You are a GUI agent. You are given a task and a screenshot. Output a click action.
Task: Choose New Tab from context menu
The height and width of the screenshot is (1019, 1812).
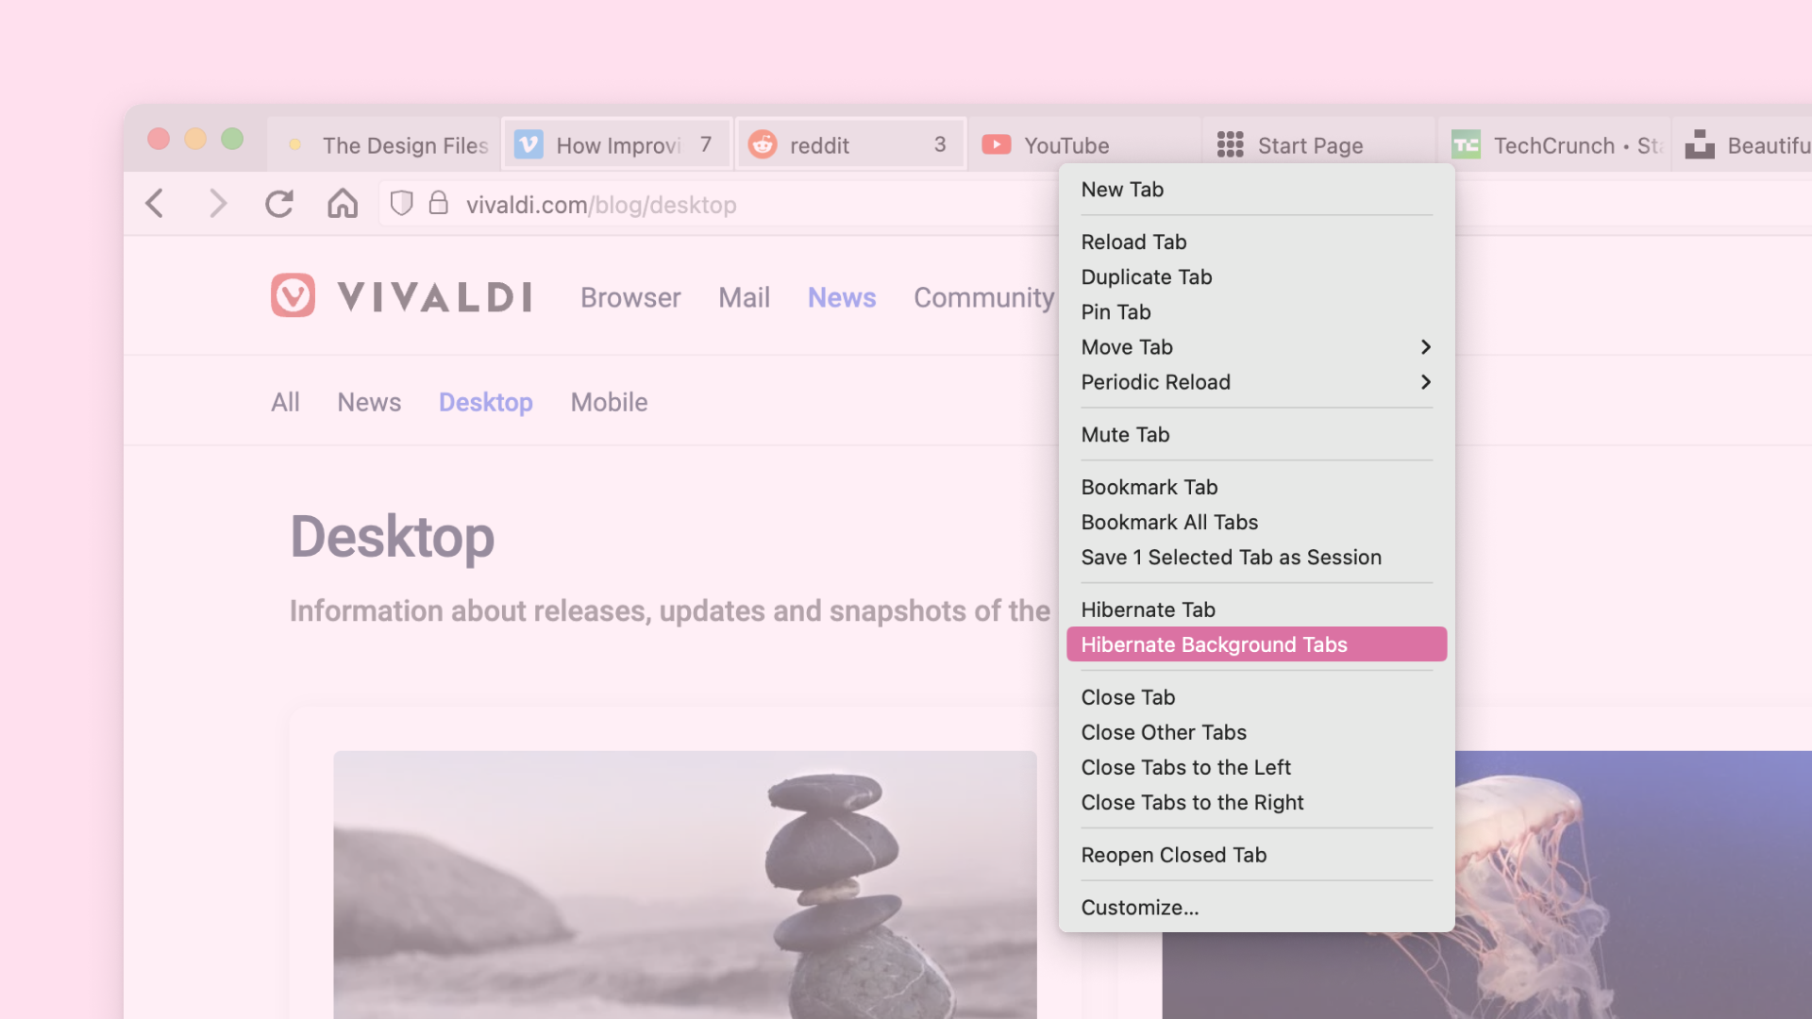[1256, 190]
